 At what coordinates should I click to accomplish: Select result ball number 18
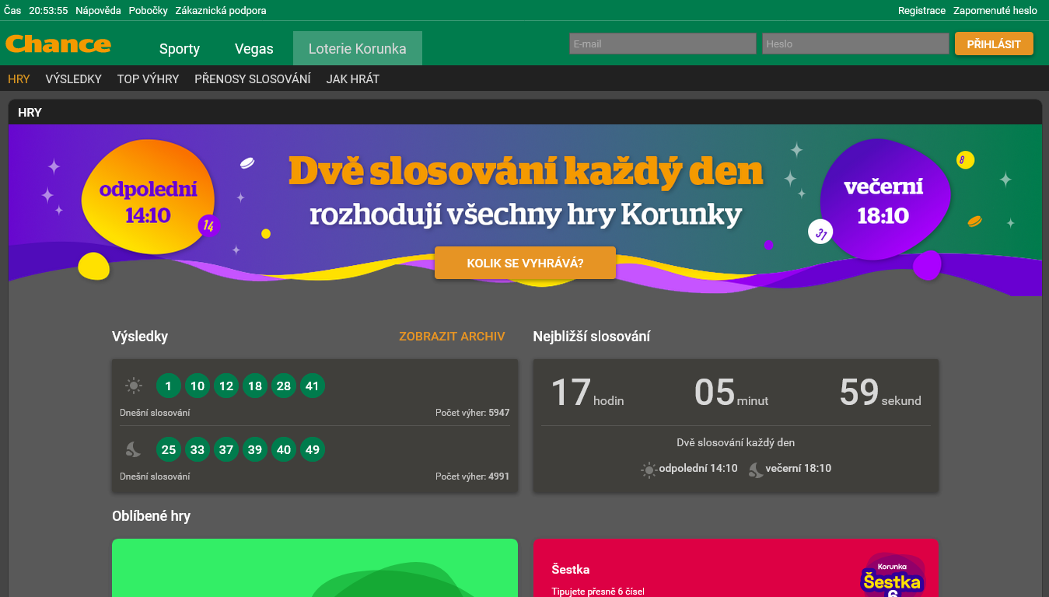(x=255, y=386)
